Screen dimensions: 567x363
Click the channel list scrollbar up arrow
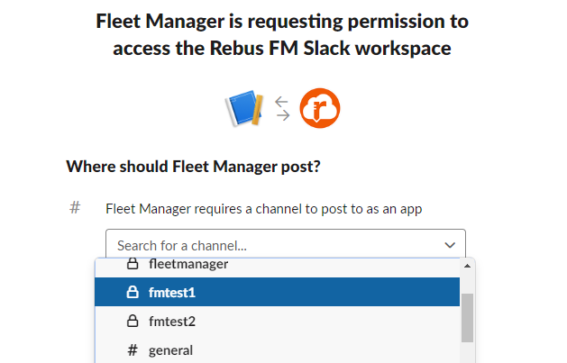tap(467, 267)
